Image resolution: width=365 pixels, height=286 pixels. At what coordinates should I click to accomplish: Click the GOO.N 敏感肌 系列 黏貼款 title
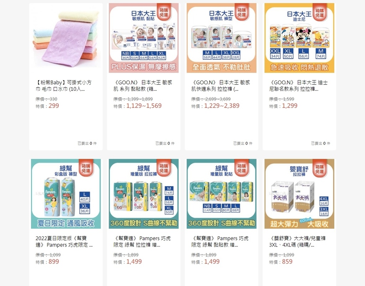point(143,86)
